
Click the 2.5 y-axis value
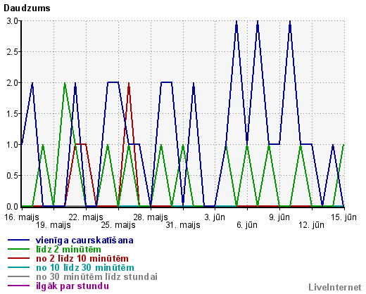[x=12, y=52]
